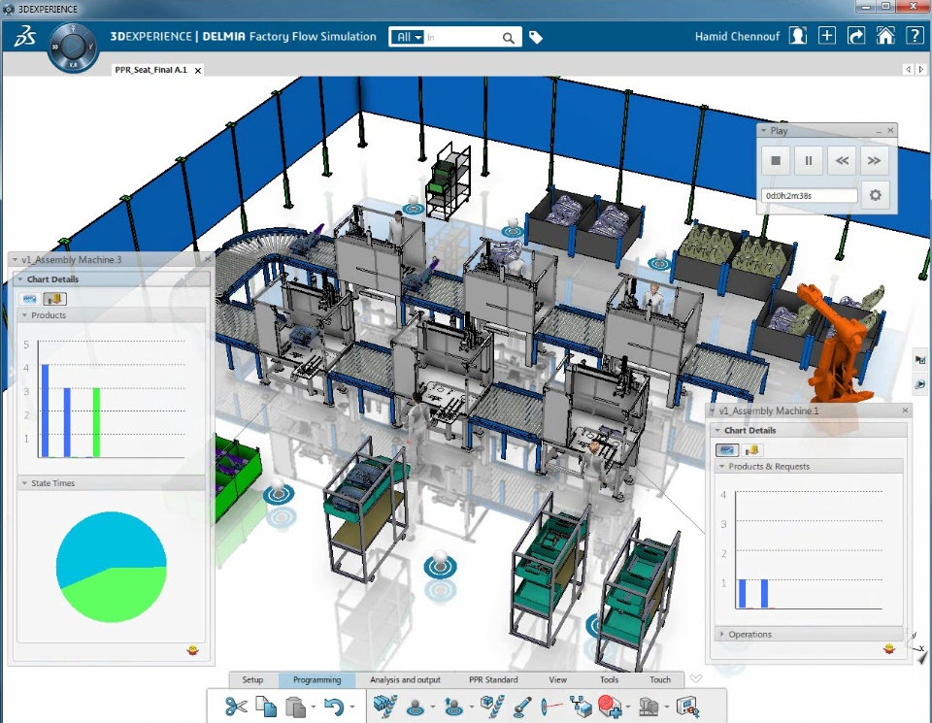Viewport: 932px width, 723px height.
Task: Switch to the Programming tab
Action: (x=316, y=679)
